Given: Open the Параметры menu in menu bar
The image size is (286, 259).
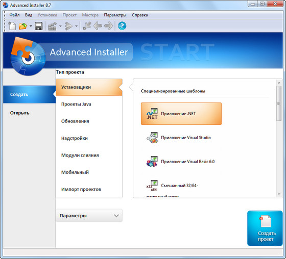Looking at the screenshot, I should tap(115, 15).
